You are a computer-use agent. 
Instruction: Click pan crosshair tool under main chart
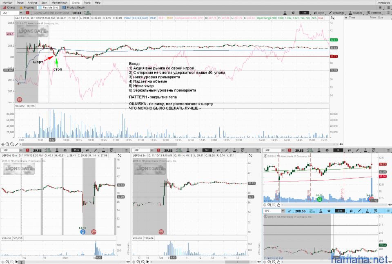(3, 144)
